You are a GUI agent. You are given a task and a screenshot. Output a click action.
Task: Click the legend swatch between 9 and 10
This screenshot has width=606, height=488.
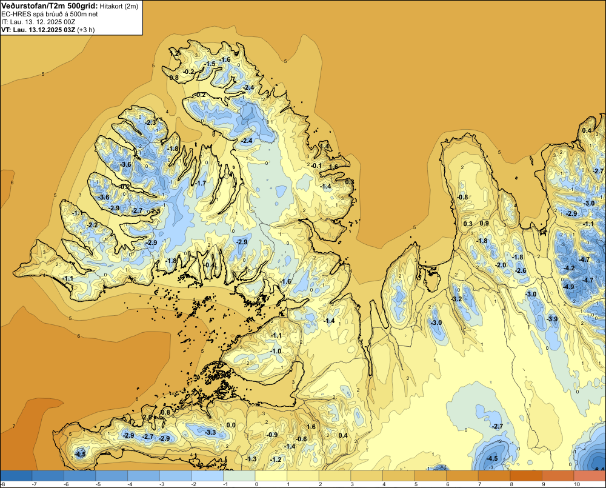coord(558,476)
